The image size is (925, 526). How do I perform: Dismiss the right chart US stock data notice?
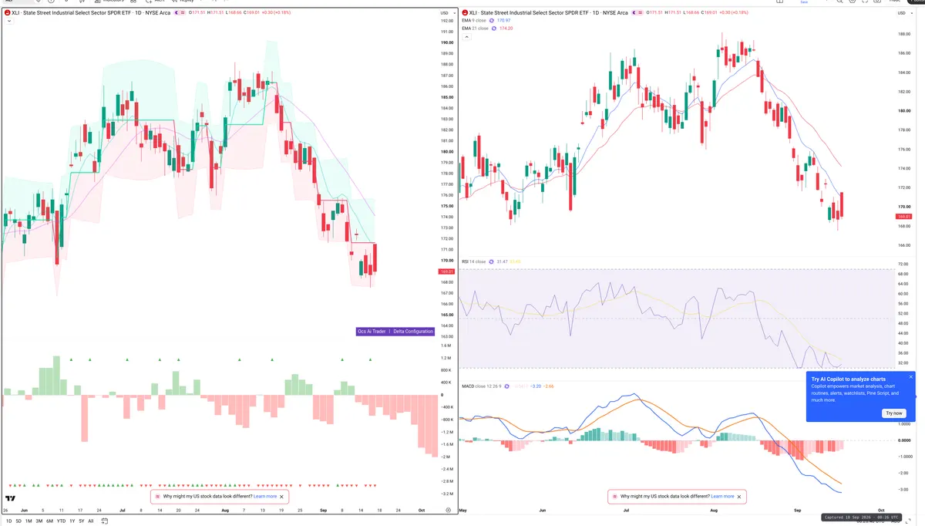coord(740,497)
